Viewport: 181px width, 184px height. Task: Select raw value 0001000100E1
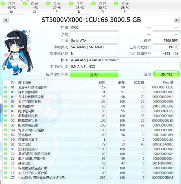click(x=163, y=135)
